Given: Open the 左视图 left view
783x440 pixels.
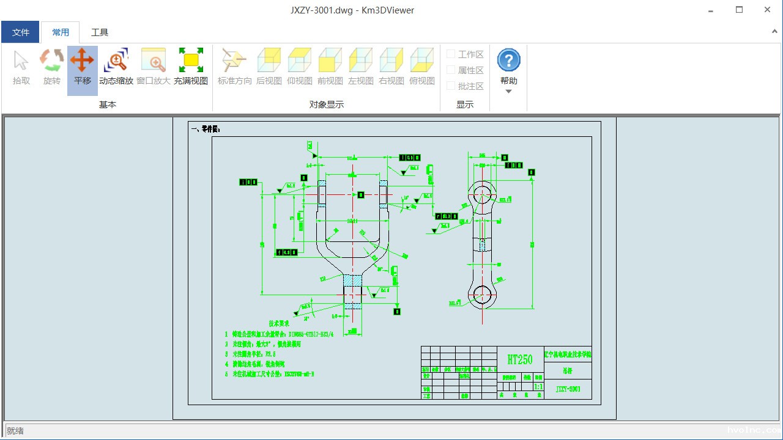Looking at the screenshot, I should click(360, 67).
